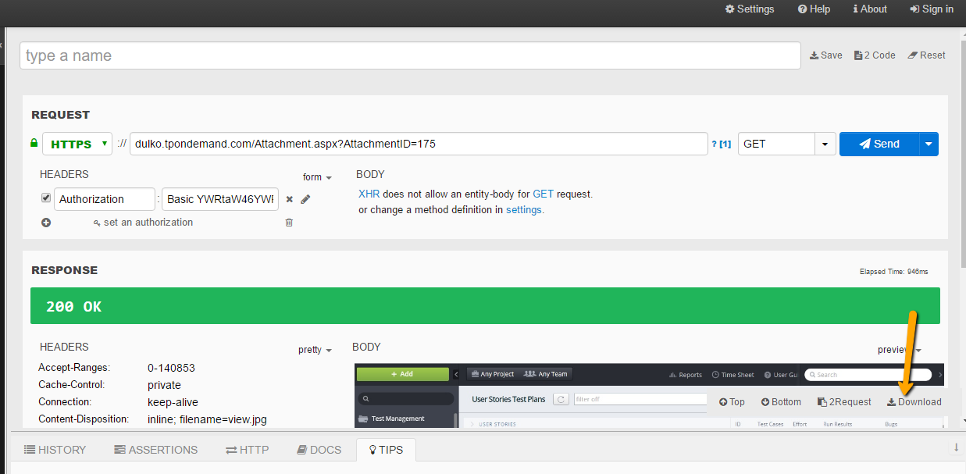Click the green lock icon beside HTTPS
966x474 pixels.
click(x=34, y=144)
